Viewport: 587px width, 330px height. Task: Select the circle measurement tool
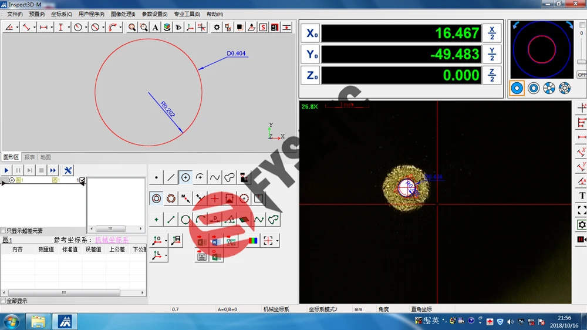(x=185, y=177)
